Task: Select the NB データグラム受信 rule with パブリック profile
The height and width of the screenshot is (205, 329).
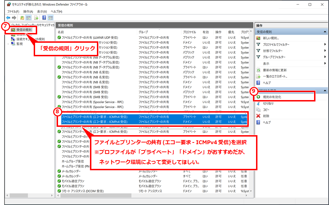Action: coord(153,57)
